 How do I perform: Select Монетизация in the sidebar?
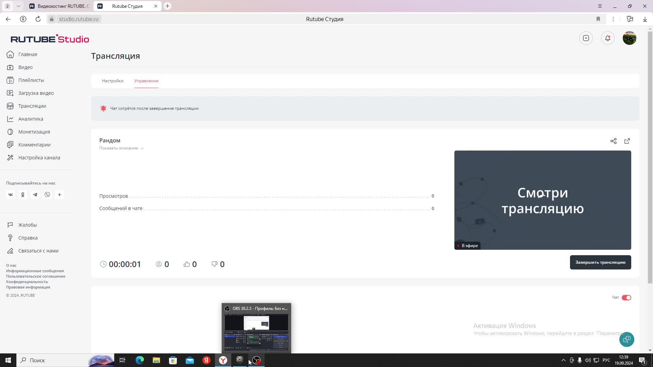pos(34,132)
